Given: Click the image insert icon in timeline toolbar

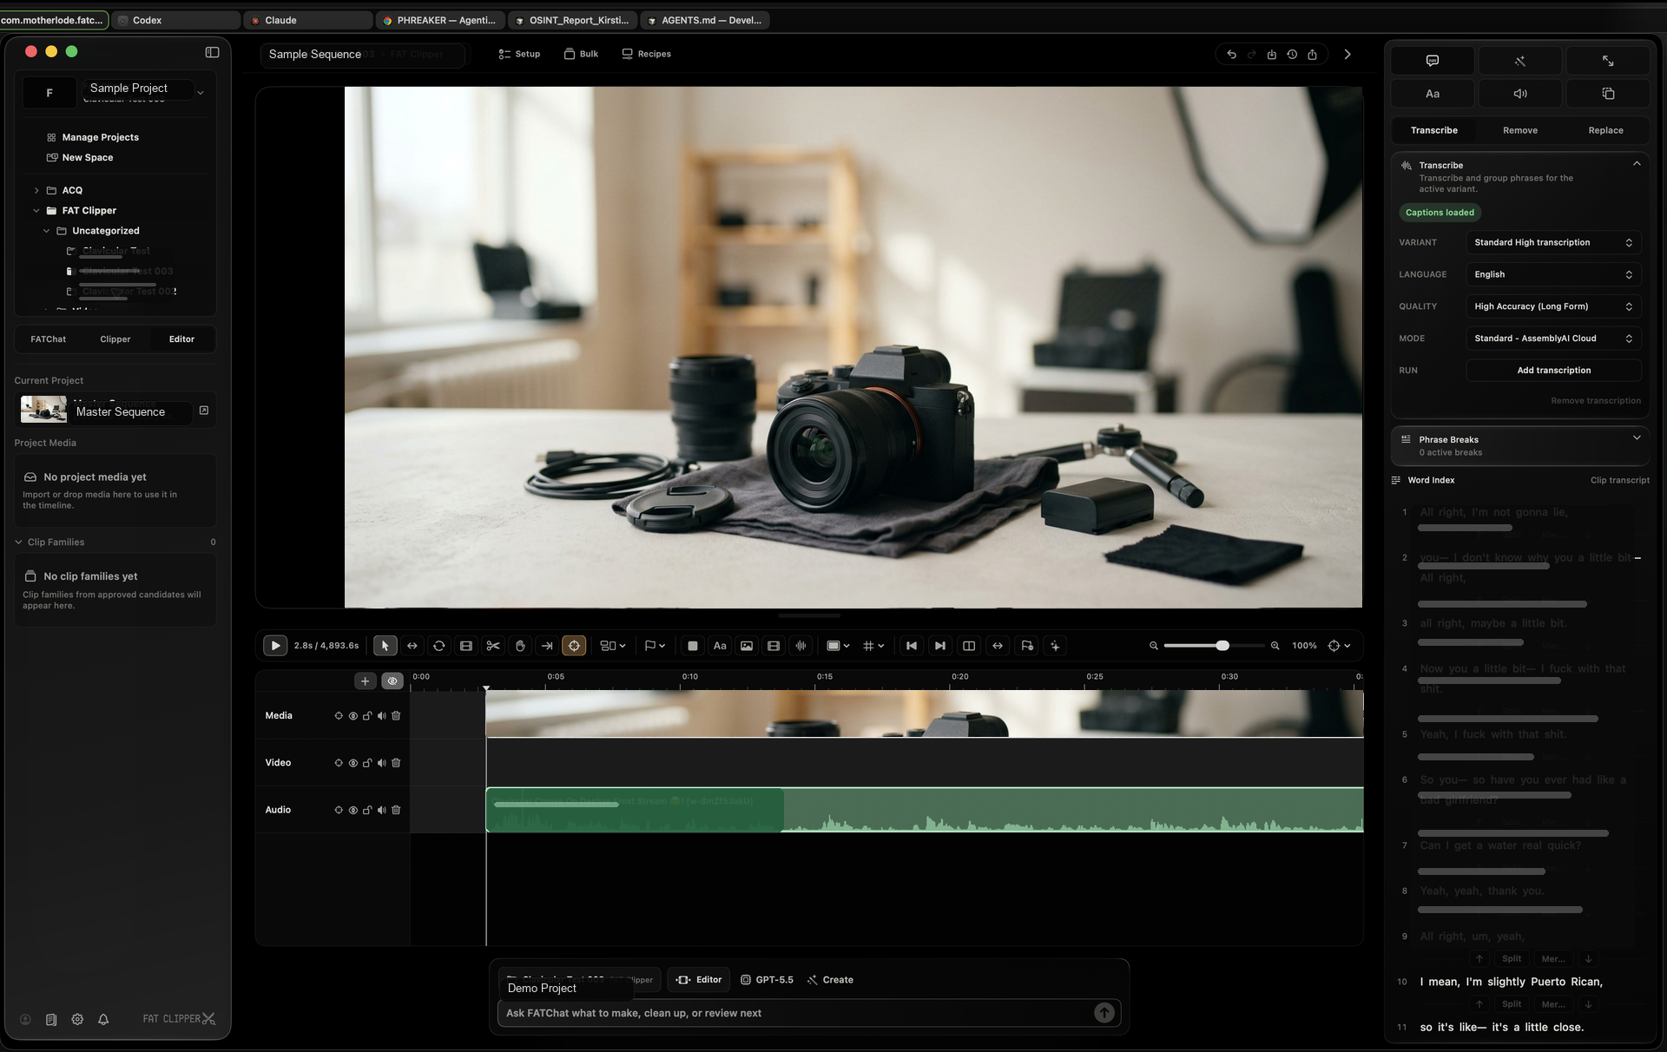Looking at the screenshot, I should tap(747, 646).
